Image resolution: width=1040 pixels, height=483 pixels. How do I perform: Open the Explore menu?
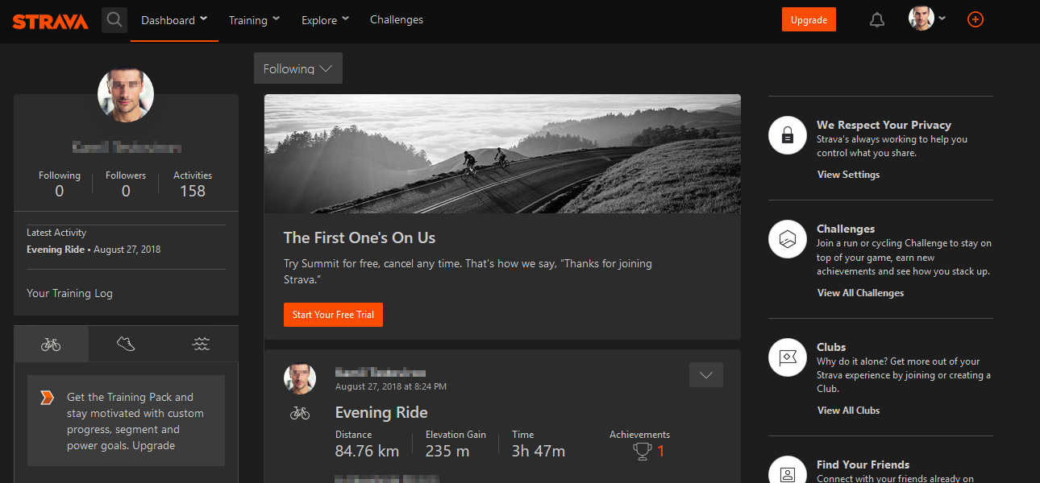click(324, 19)
